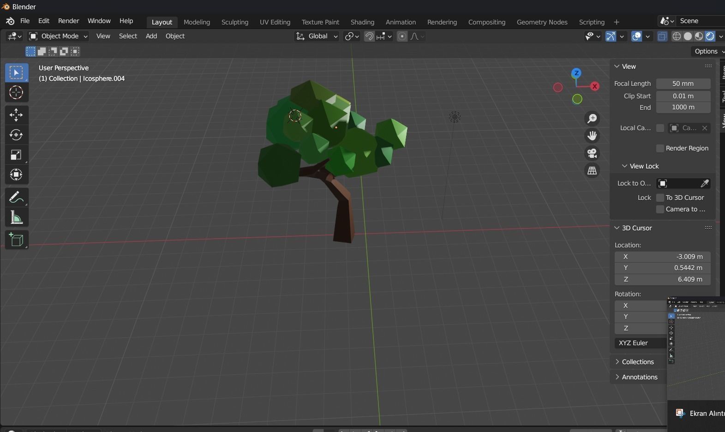Open XYZ Euler rotation mode dropdown

(641, 343)
